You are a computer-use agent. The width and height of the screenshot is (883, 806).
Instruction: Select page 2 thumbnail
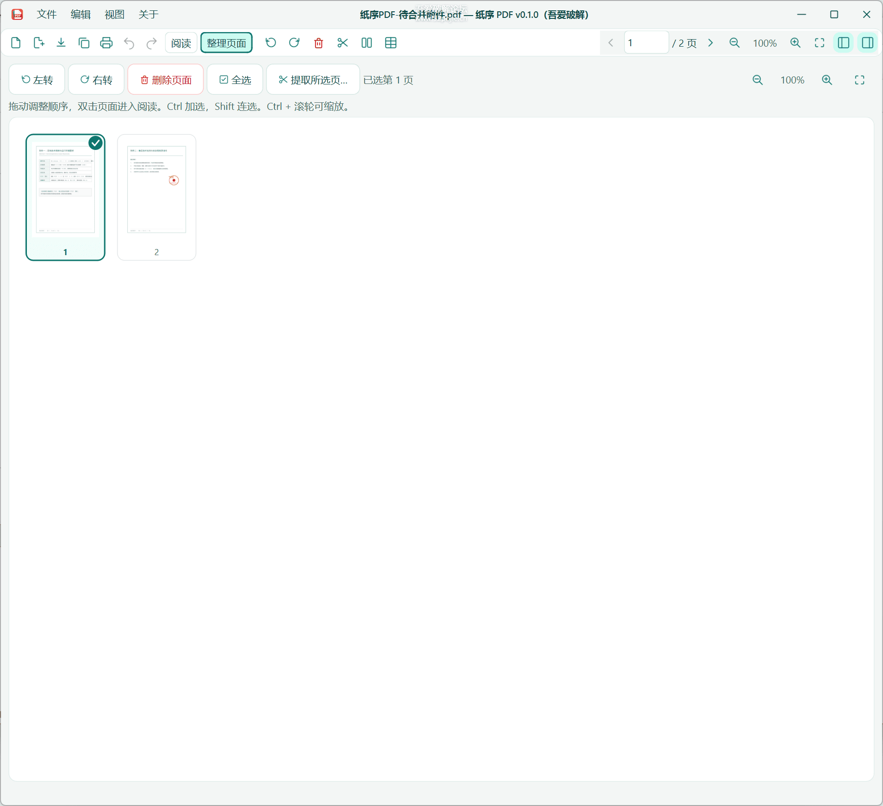tap(157, 197)
